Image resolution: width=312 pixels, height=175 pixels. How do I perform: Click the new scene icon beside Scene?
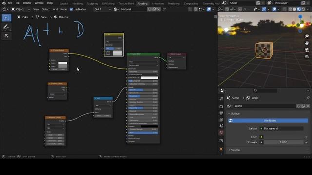258,3
